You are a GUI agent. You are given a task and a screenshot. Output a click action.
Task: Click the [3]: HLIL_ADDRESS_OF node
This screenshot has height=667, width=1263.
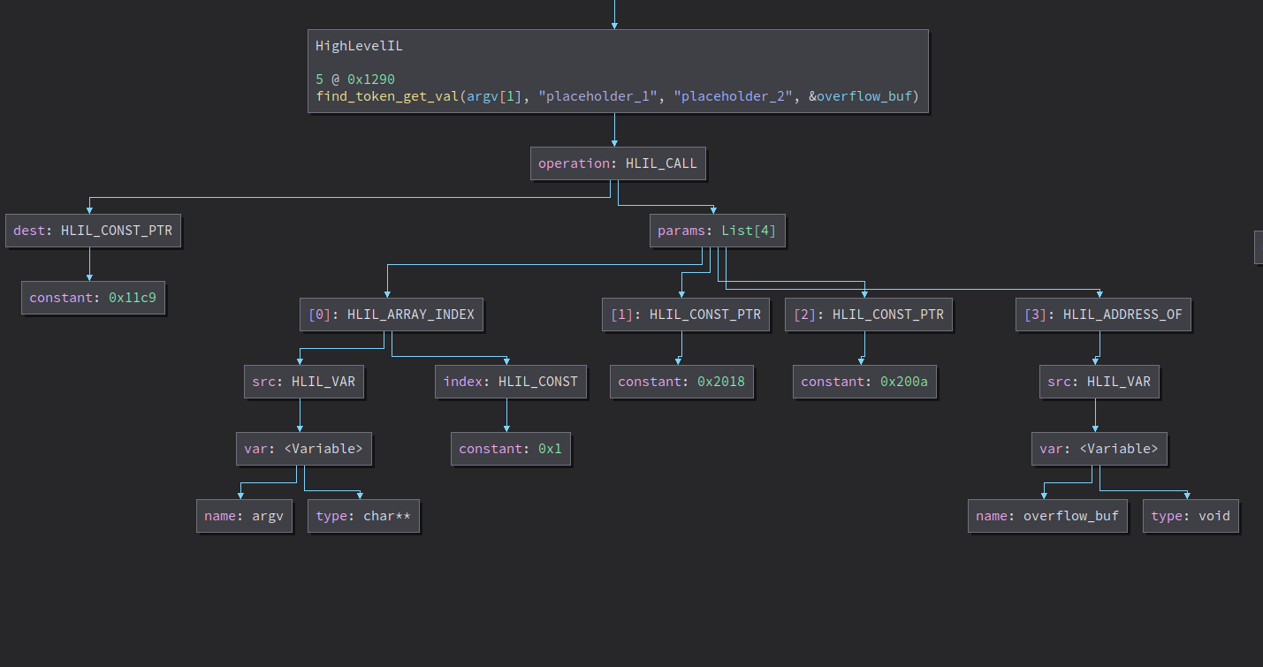[x=1103, y=315]
